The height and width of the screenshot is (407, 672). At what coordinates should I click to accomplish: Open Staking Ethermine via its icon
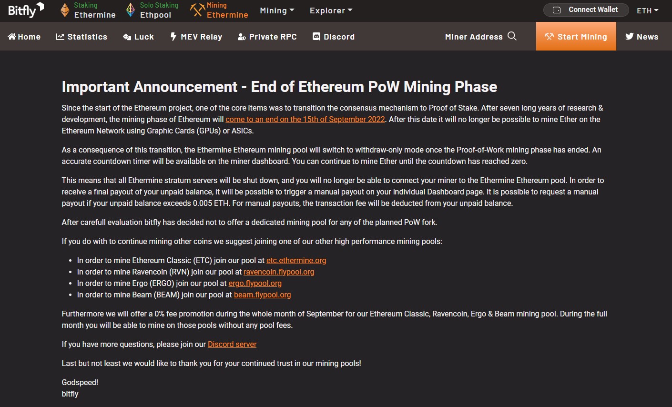click(x=65, y=10)
